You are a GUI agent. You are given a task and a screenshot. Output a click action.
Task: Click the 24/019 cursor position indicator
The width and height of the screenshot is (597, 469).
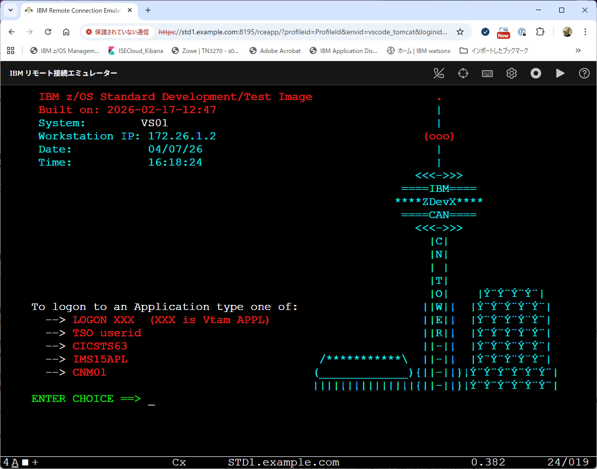[x=568, y=462]
